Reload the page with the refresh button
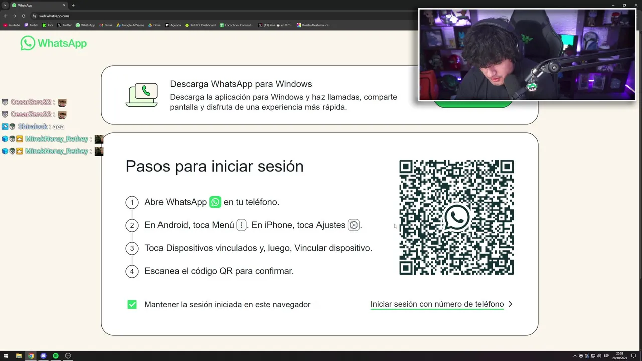This screenshot has width=642, height=361. point(23,16)
